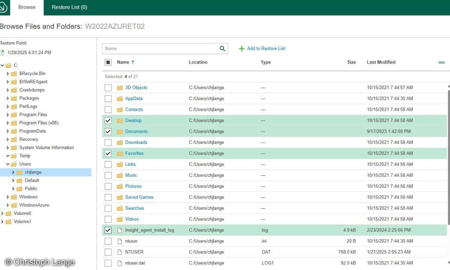This screenshot has width=450, height=270.
Task: Collapse the Users folder in tree
Action: tap(7, 164)
